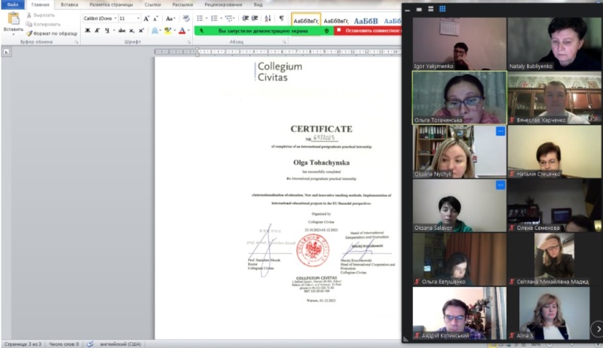The height and width of the screenshot is (348, 603).
Task: Click the Format Painter (Формат по образцу) icon
Action: point(29,33)
